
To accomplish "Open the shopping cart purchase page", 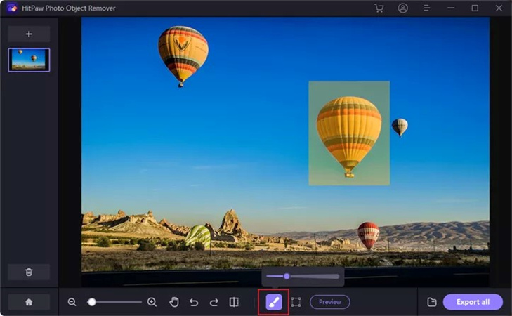I will pos(379,8).
